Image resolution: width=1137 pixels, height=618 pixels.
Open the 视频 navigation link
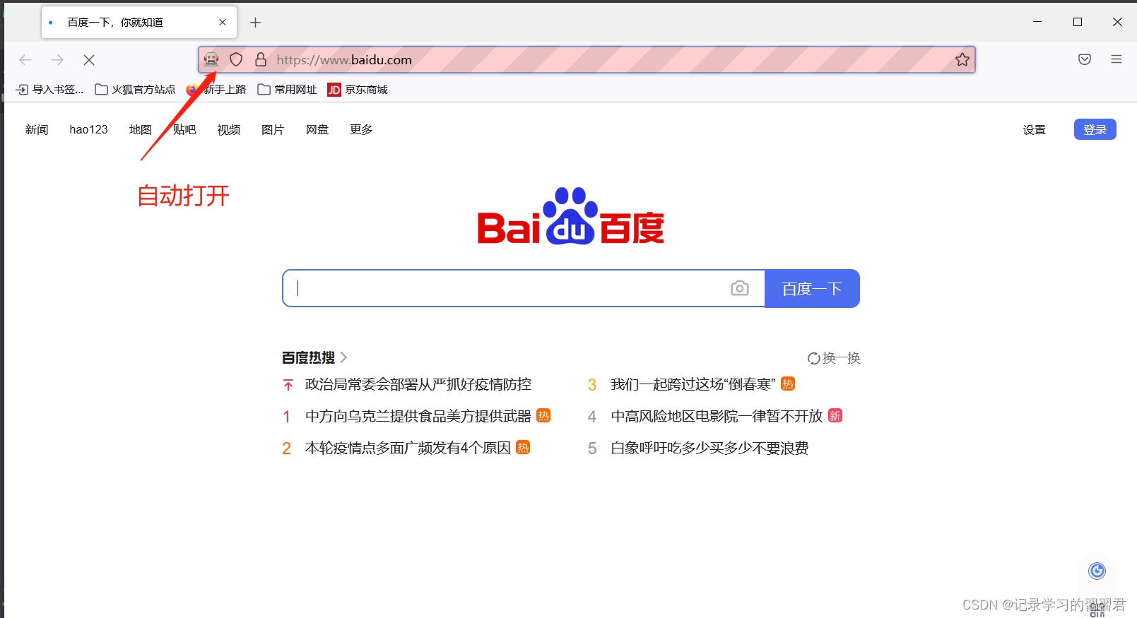(x=229, y=130)
